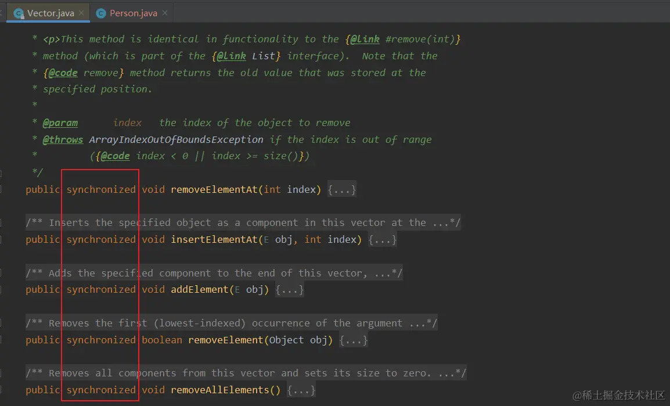Image resolution: width=670 pixels, height=406 pixels.
Task: Expand the 'Removes all components' folded comment
Action: point(246,373)
